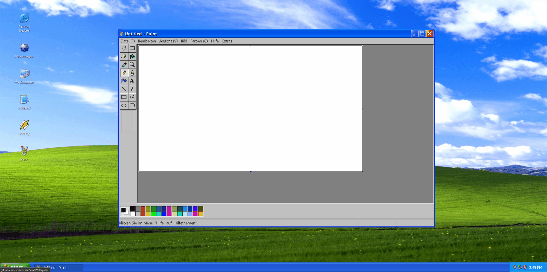Choose the Pencil tool

124,73
